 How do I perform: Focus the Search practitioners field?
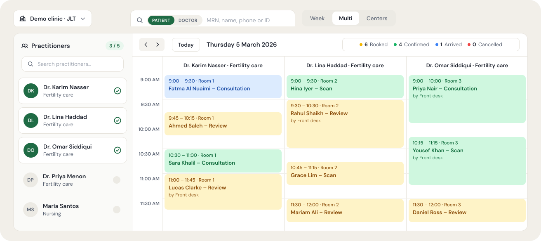(x=73, y=64)
